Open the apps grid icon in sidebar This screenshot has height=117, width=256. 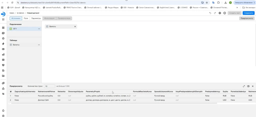[3, 19]
